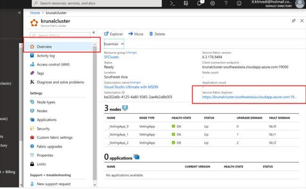This screenshot has height=189, width=306.
Task: Open the user account avatar
Action: 300,3
